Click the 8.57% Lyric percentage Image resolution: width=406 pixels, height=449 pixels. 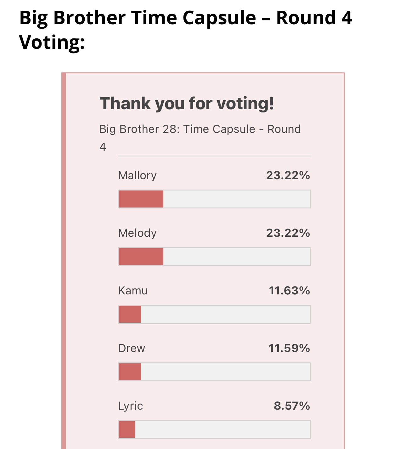click(x=292, y=406)
